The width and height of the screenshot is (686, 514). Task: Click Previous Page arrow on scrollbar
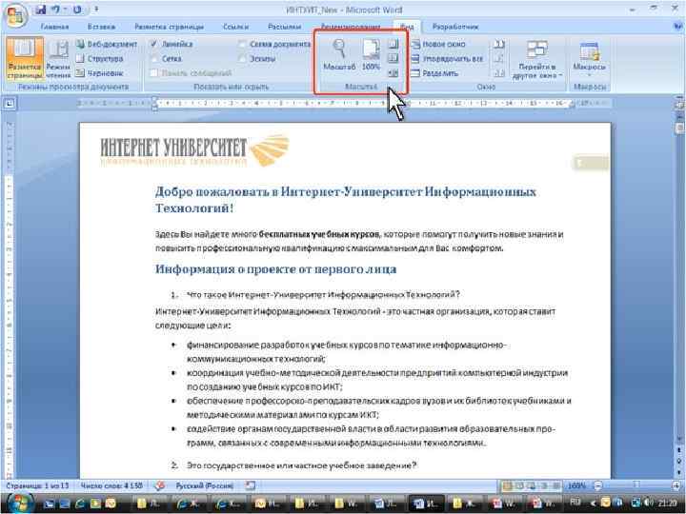[679, 450]
